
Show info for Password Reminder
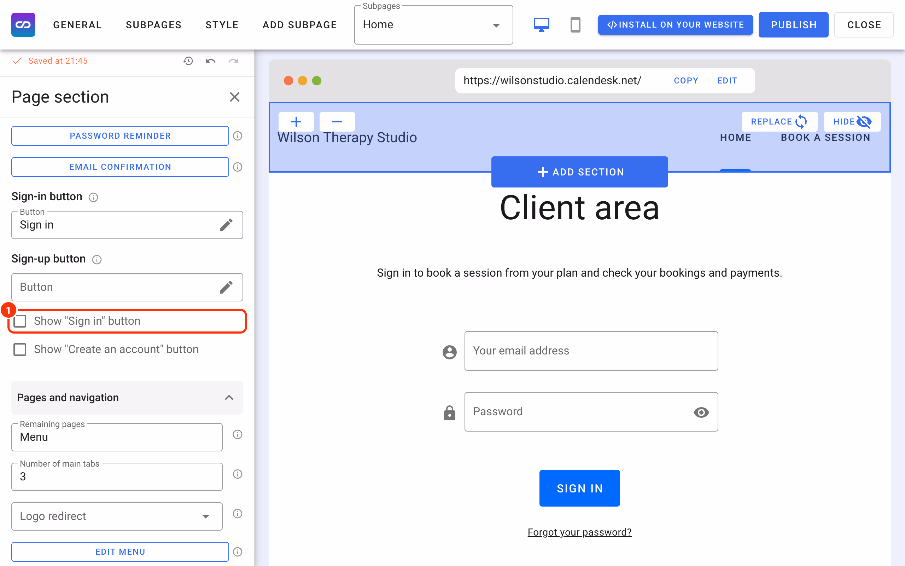click(x=238, y=136)
